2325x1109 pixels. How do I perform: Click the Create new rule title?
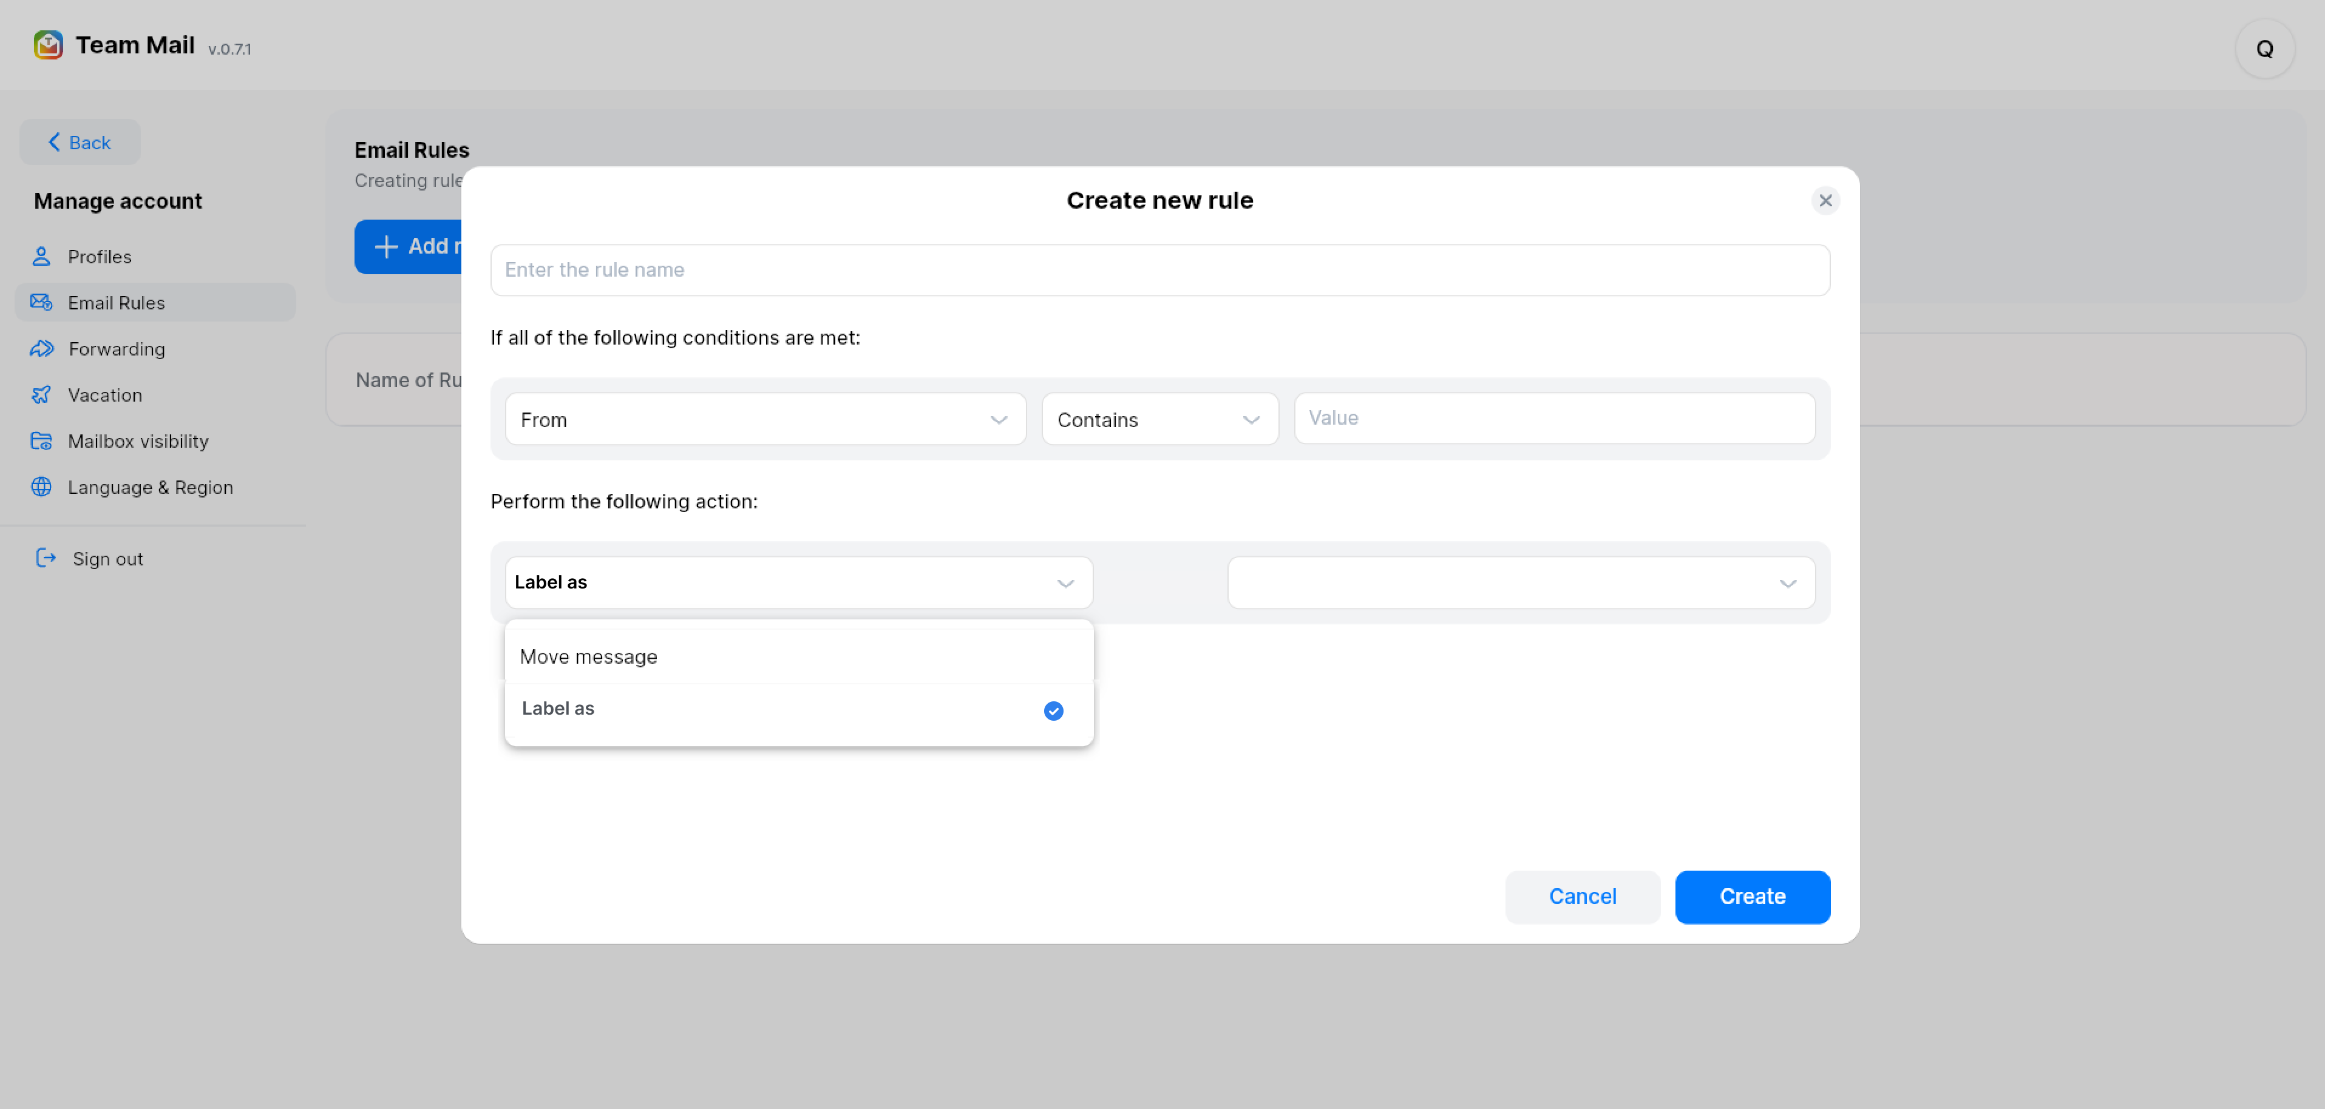coord(1160,200)
